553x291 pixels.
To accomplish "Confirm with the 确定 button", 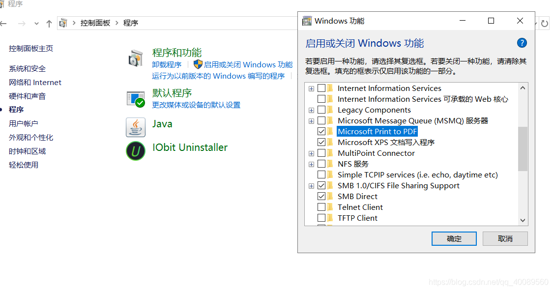I will click(454, 239).
